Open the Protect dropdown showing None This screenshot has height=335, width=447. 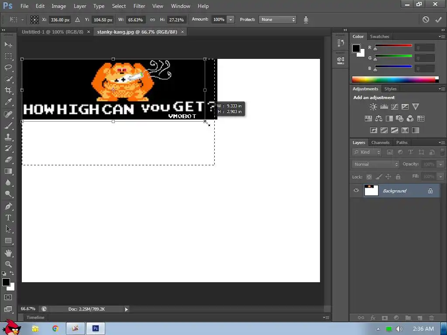(x=277, y=20)
